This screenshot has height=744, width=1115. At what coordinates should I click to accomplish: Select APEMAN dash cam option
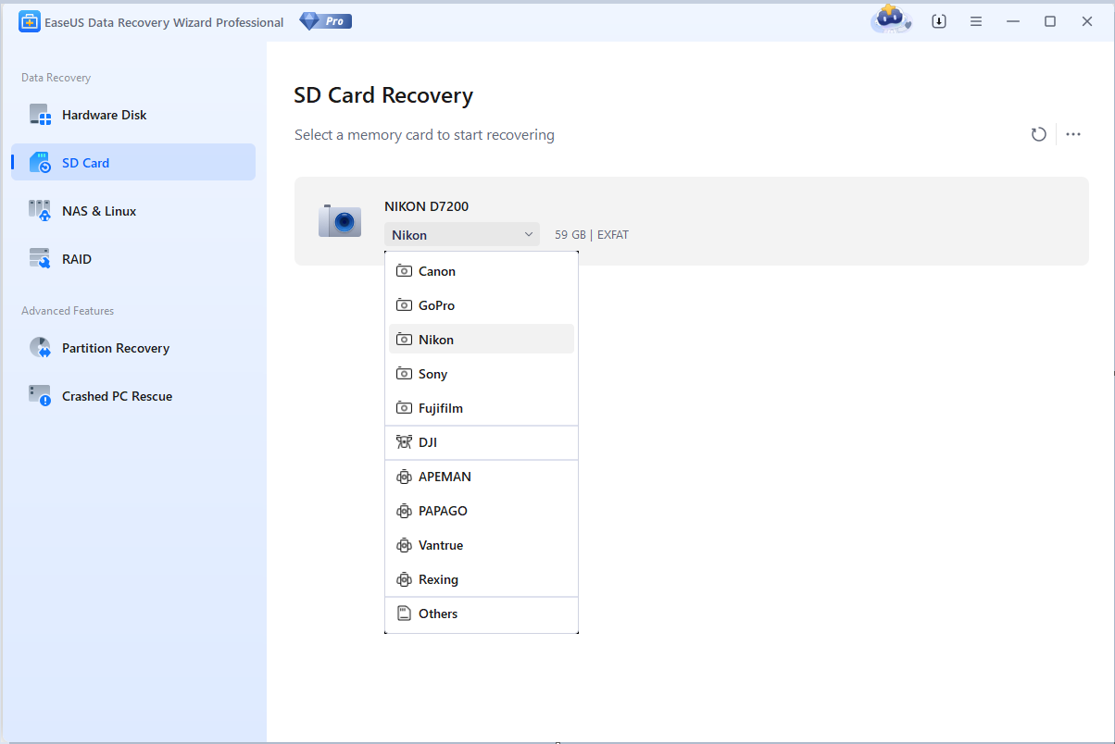[482, 477]
